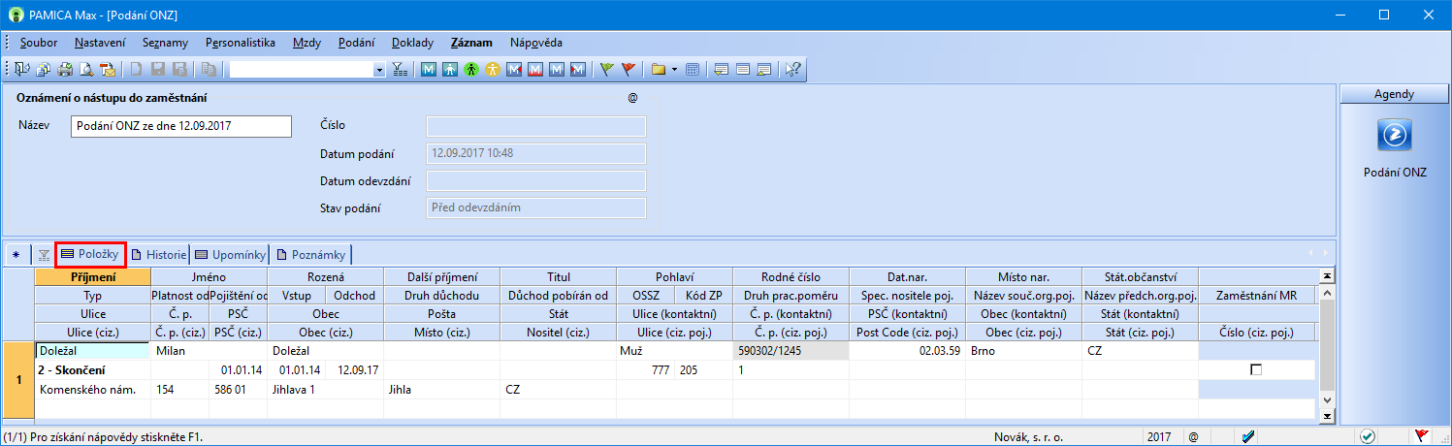1452x446 pixels.
Task: Open the Soubor menu
Action: coord(39,43)
